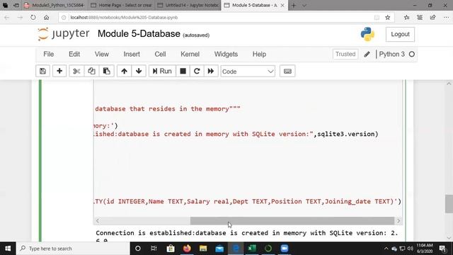Open File Explorer from taskbar

tap(203, 249)
